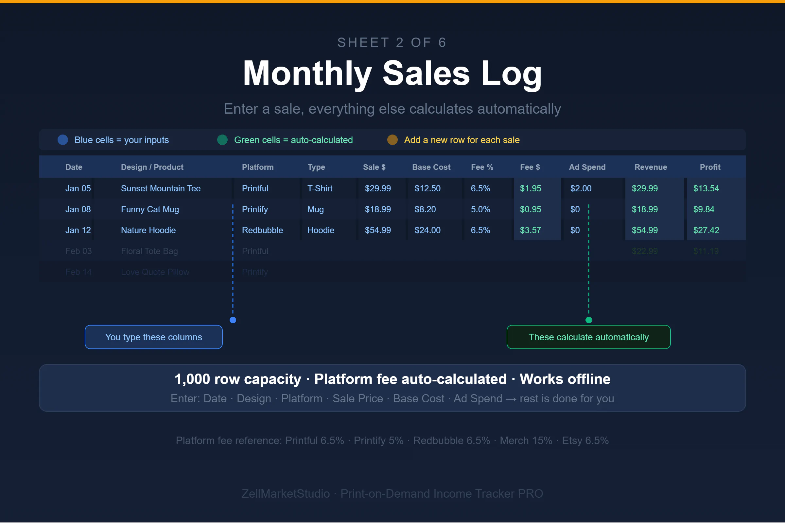Viewport: 785px width, 529px height.
Task: Click the green dashed line endpoint dot
Action: [x=588, y=320]
